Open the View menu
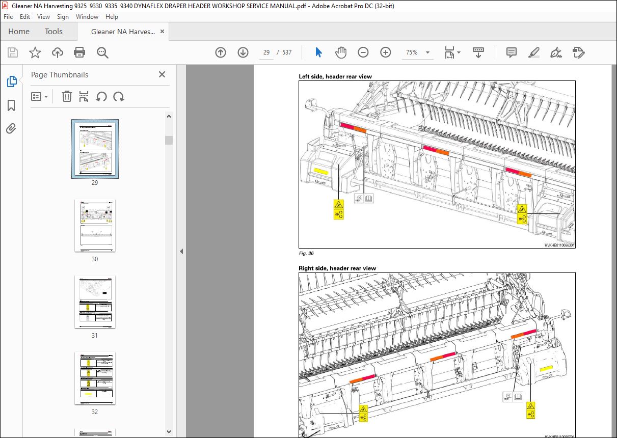 pyautogui.click(x=44, y=17)
